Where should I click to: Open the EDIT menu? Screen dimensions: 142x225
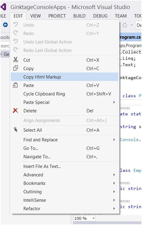(x=18, y=16)
